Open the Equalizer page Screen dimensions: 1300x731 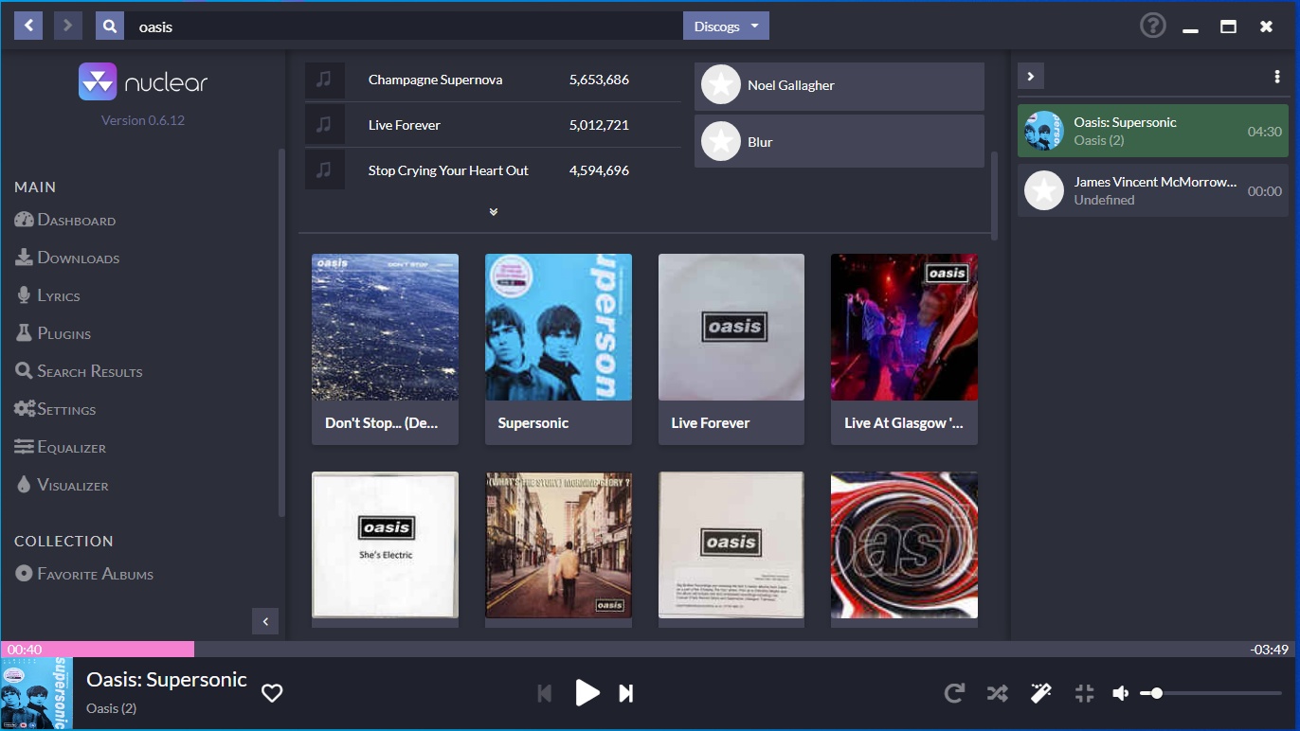pos(60,447)
